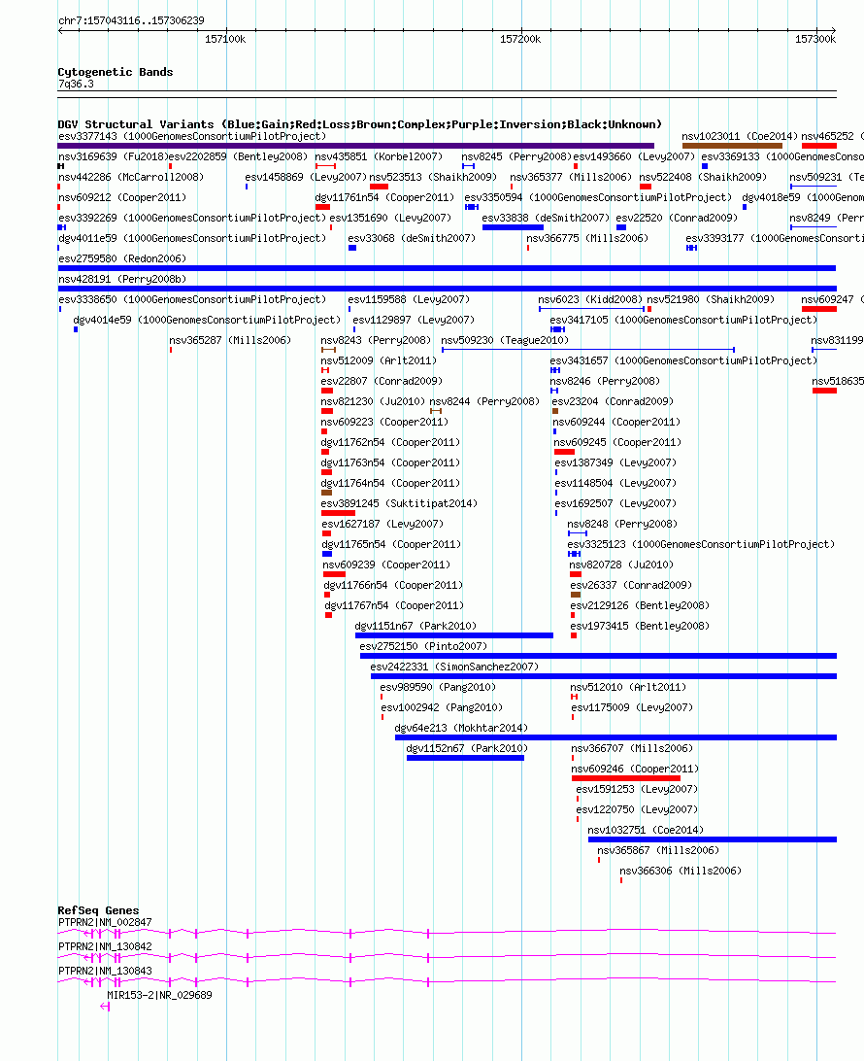The image size is (864, 1061).
Task: Click label dgv4014e59 (1000GenomesConsortiumPilotProject)
Action: (207, 320)
